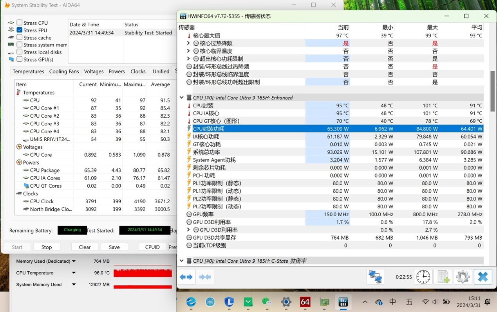Click the clock reset icon in HWiNFO
Image resolution: width=497 pixels, height=312 pixels.
click(x=423, y=277)
